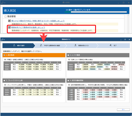Close the 勤務体系ナビ window

pyautogui.click(x=129, y=39)
